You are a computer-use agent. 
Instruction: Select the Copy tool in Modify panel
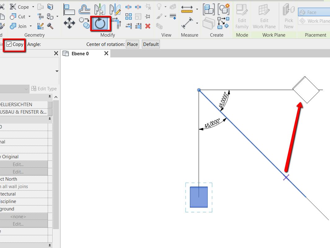[84, 23]
